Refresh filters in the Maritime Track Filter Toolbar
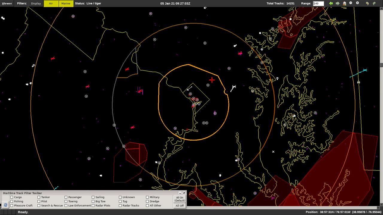The height and width of the screenshot is (215, 383). tap(5, 205)
